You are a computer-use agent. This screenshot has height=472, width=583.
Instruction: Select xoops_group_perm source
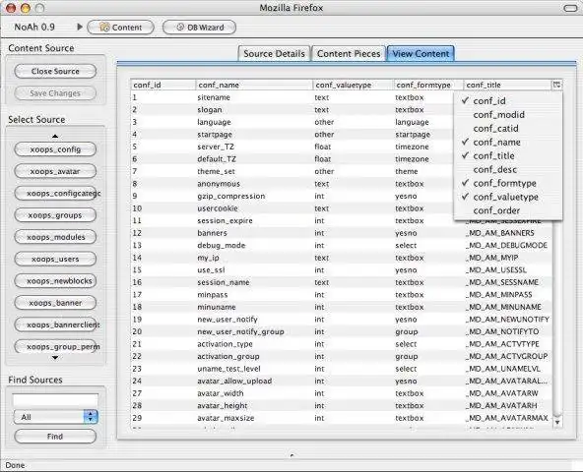coord(56,346)
